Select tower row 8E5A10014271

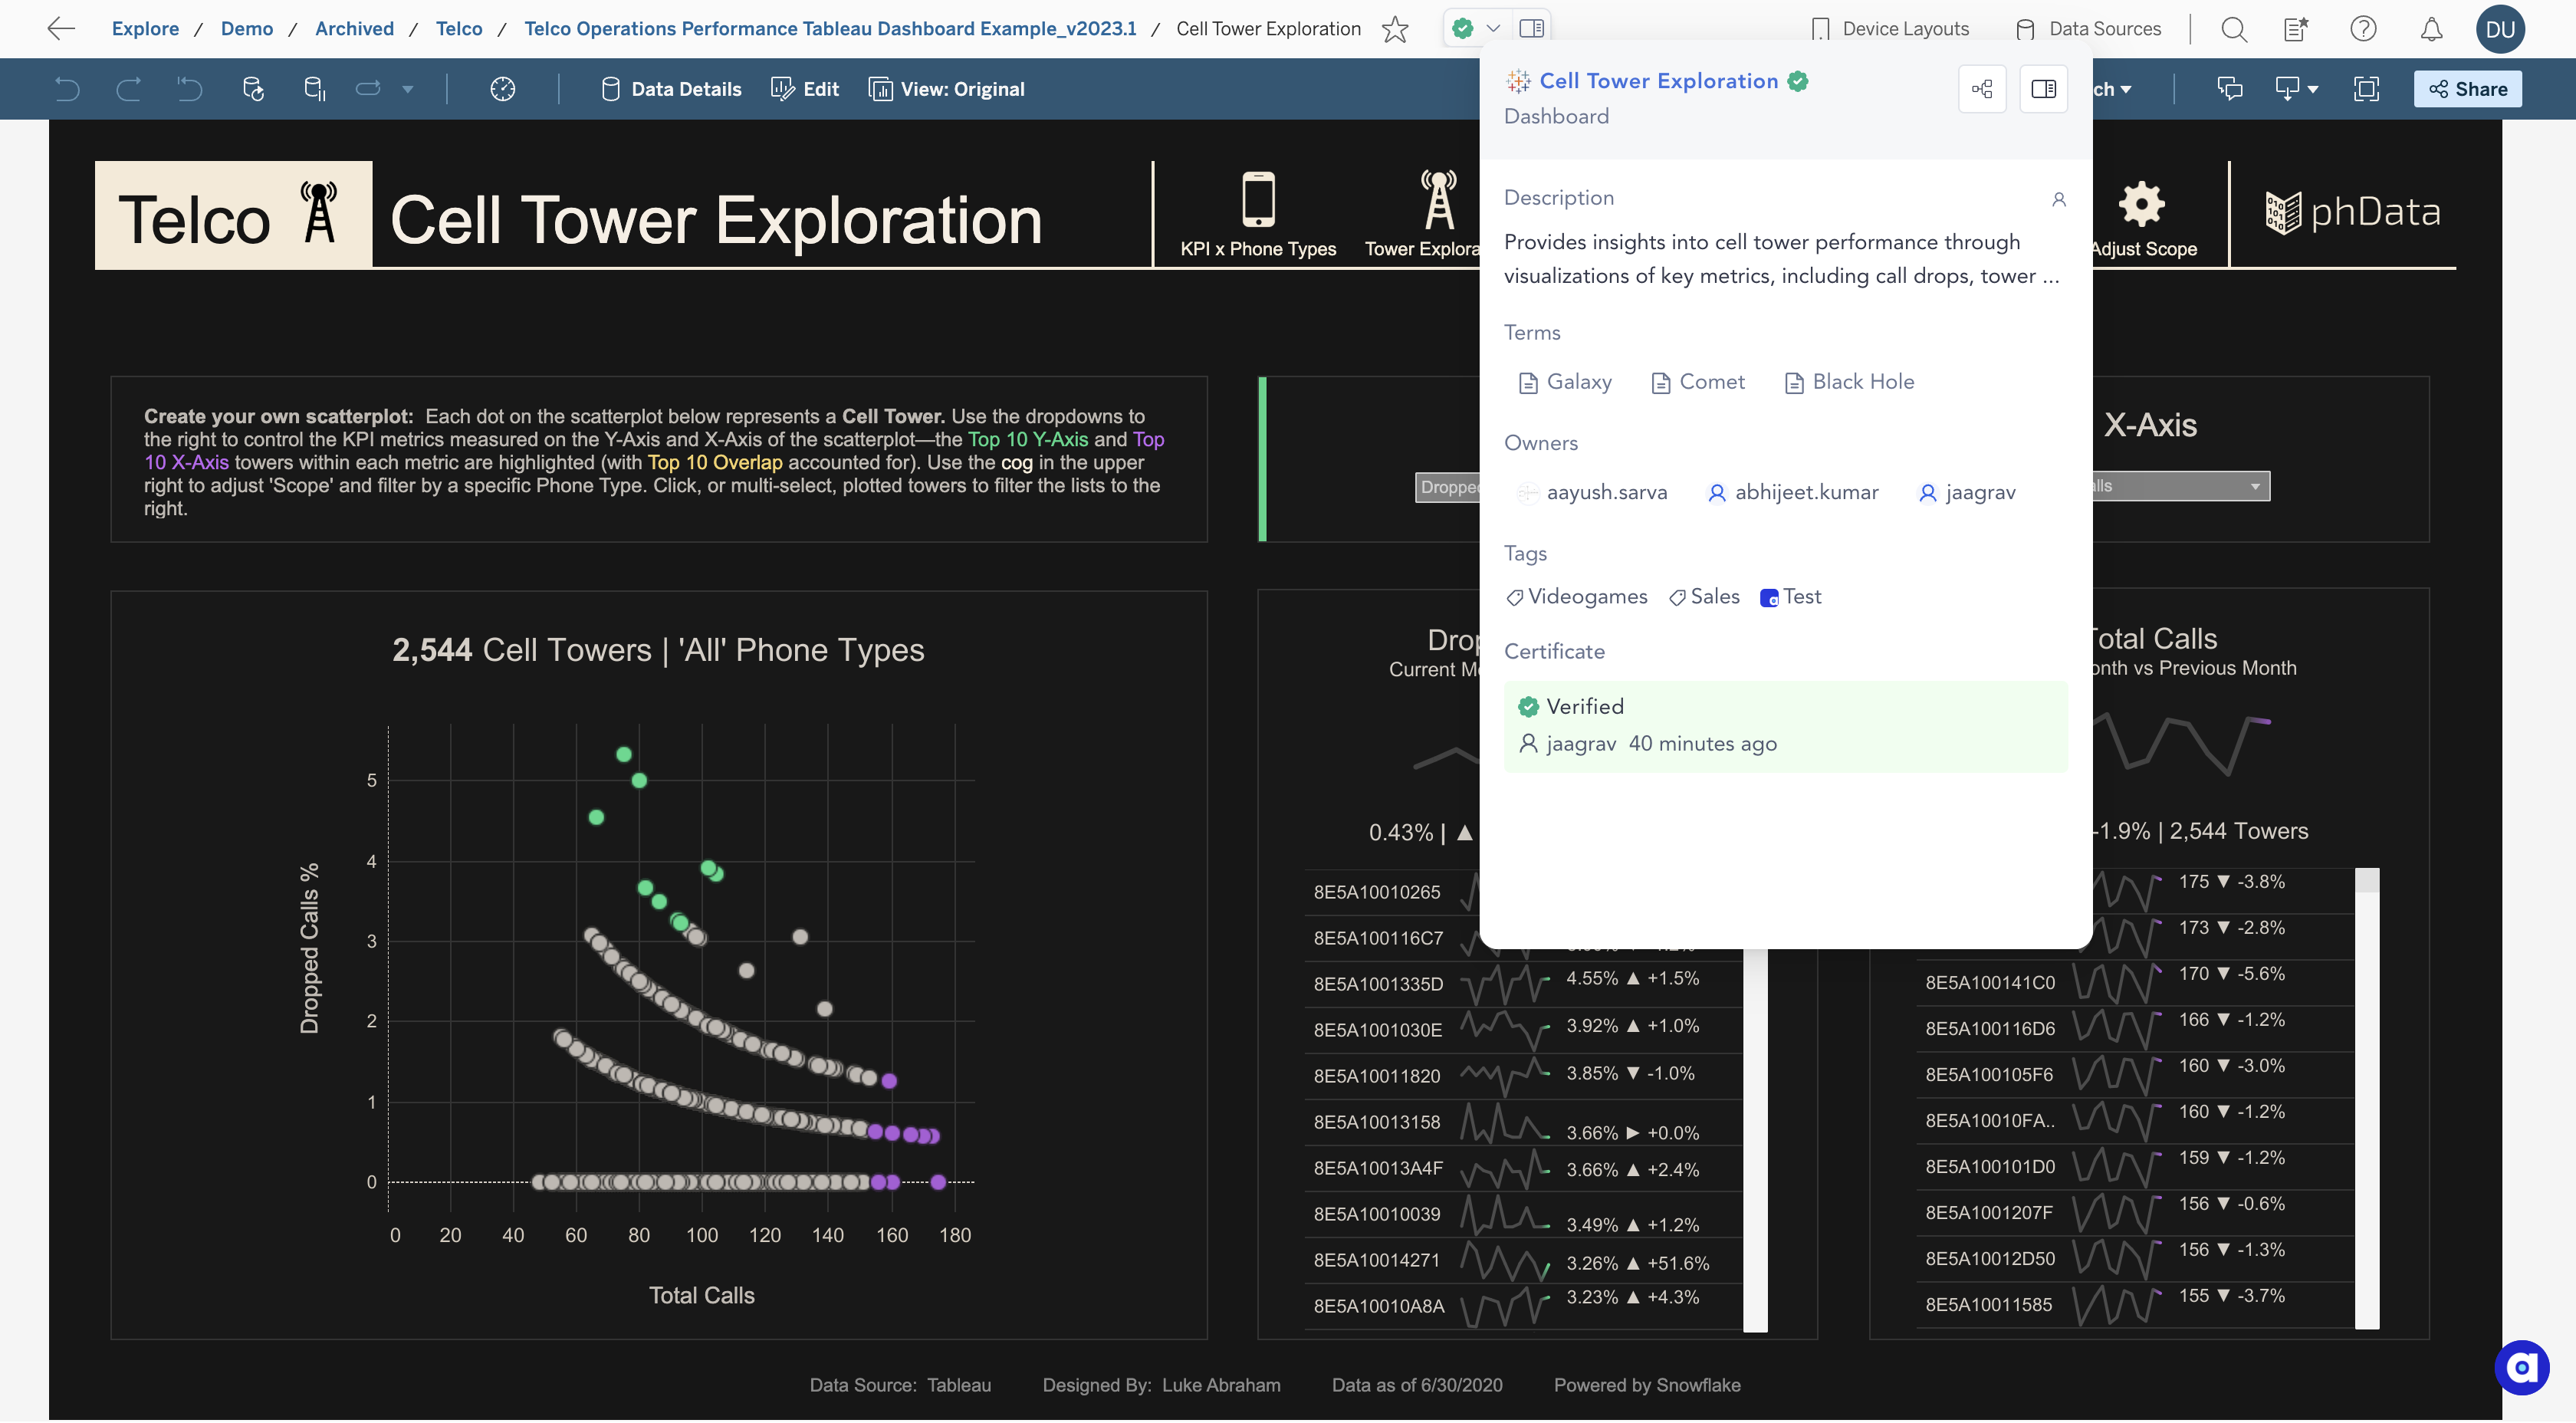click(x=1523, y=1260)
